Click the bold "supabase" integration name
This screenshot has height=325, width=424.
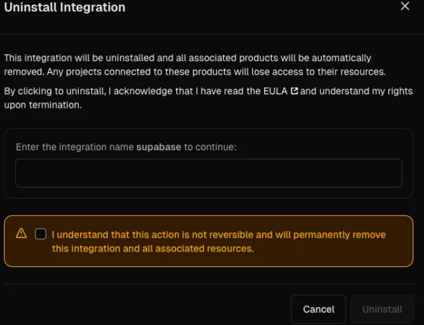click(159, 147)
